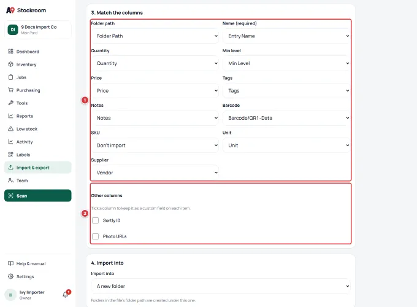Open the Team sidebar item
The image size is (417, 307).
tap(38, 181)
